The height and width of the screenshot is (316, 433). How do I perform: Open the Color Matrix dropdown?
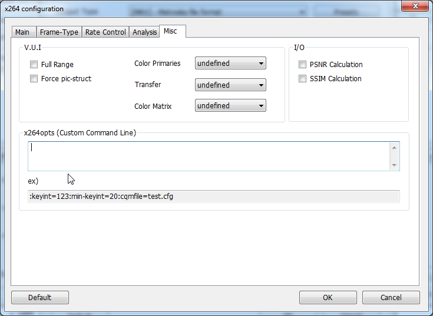click(230, 105)
